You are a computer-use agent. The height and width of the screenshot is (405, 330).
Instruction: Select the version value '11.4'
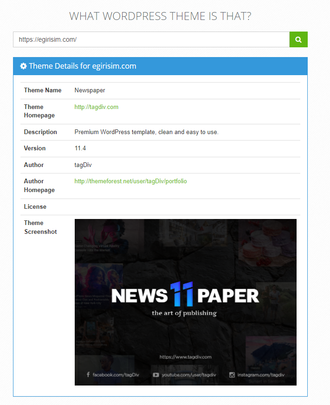(80, 148)
